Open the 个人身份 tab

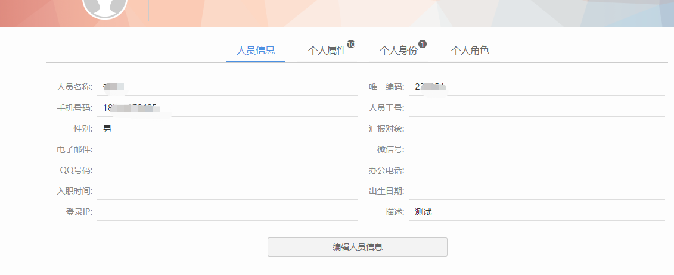click(x=398, y=51)
